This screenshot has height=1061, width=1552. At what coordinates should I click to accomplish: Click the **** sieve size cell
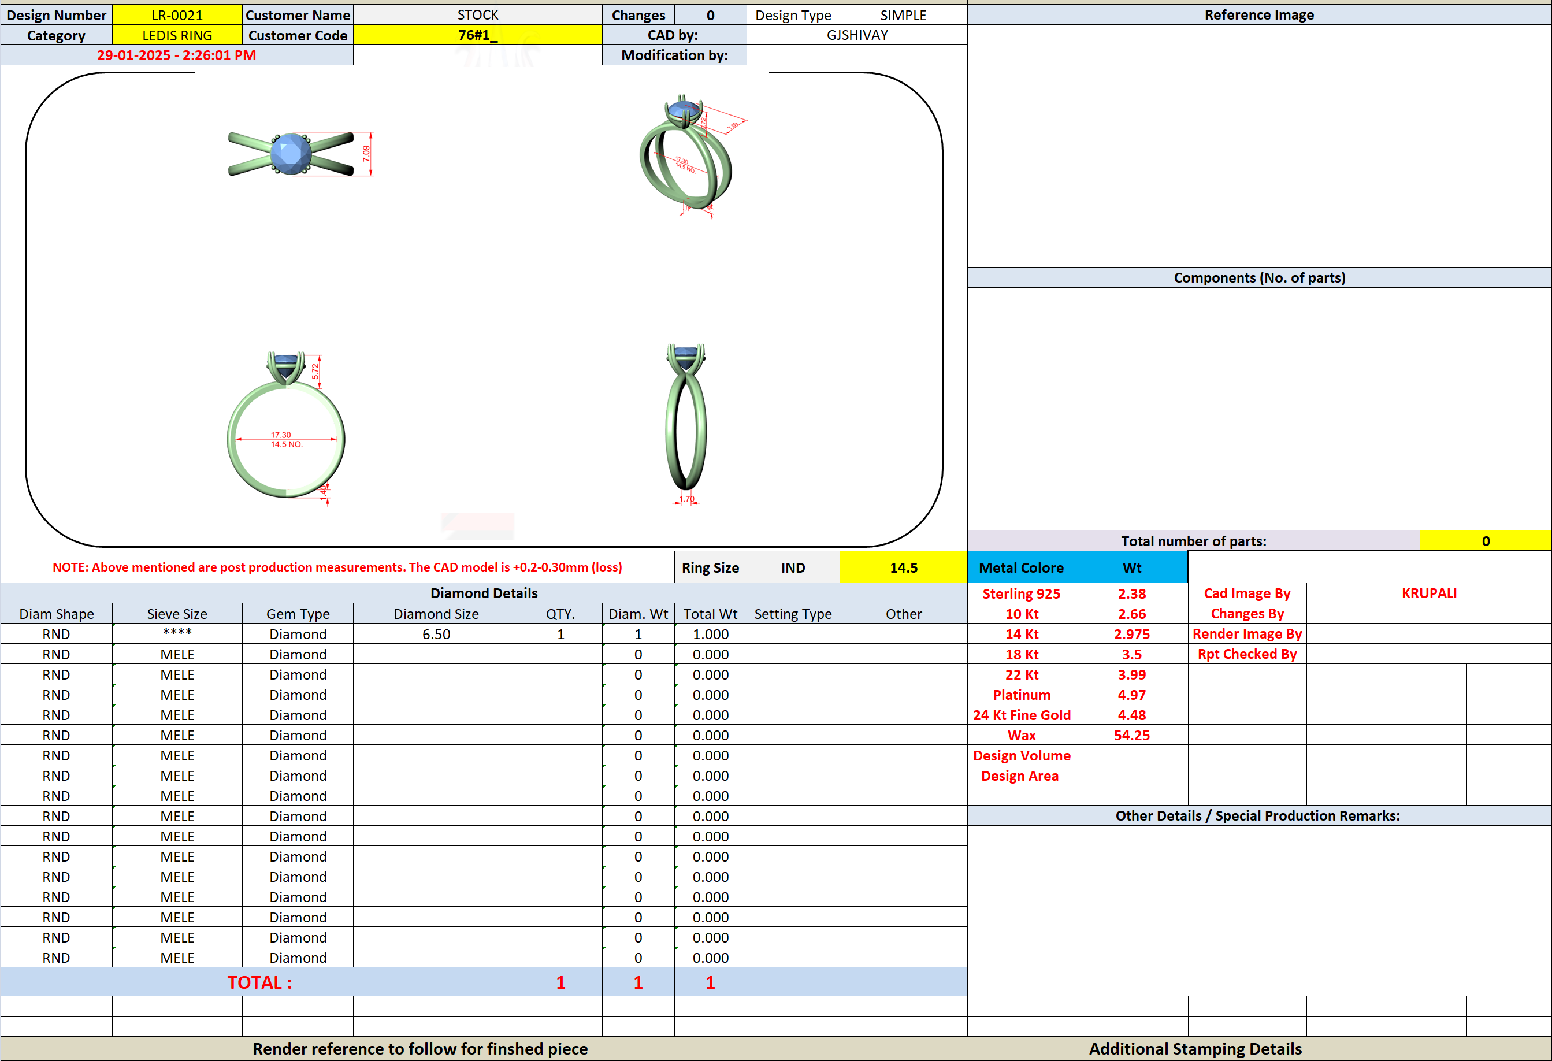[x=177, y=634]
